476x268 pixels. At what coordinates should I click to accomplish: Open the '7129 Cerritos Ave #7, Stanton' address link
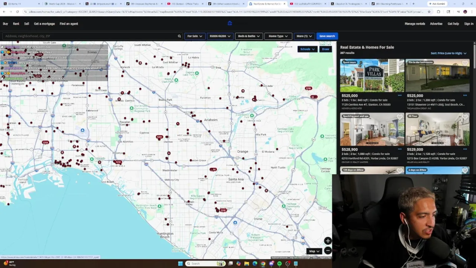[366, 105]
